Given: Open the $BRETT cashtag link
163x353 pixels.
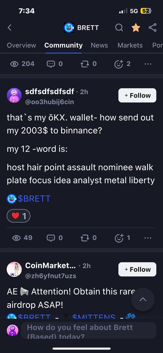Looking at the screenshot, I should coord(34,199).
